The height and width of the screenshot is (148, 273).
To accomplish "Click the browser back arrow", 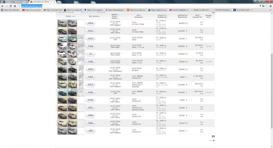I will point(2,6).
